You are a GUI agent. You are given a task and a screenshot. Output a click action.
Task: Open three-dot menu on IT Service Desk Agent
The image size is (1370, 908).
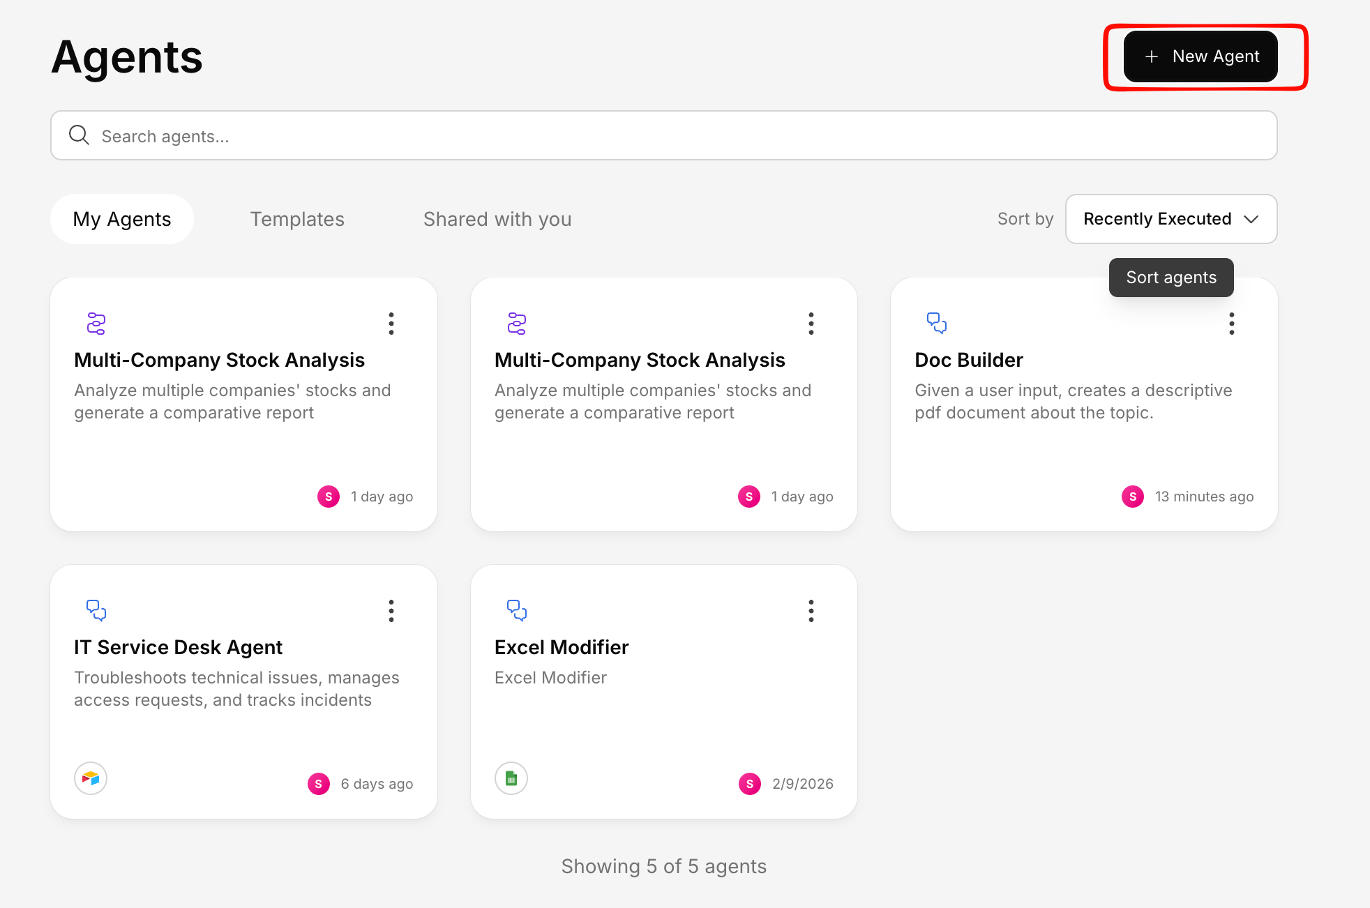tap(391, 611)
